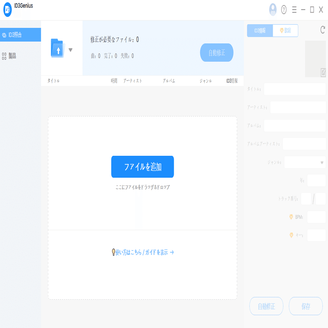This screenshot has height=328, width=328.
Task: Click the ID3Genius app logo
Action: 7,10
